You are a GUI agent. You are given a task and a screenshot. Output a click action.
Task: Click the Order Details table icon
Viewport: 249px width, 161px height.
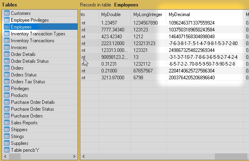[x=7, y=54]
